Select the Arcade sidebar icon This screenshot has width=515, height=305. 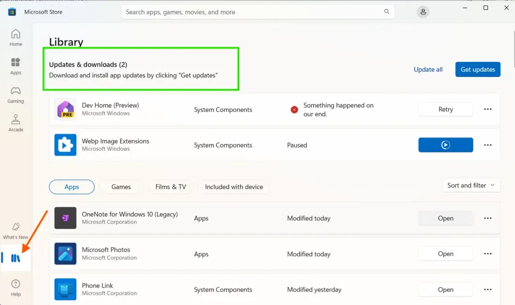point(15,123)
